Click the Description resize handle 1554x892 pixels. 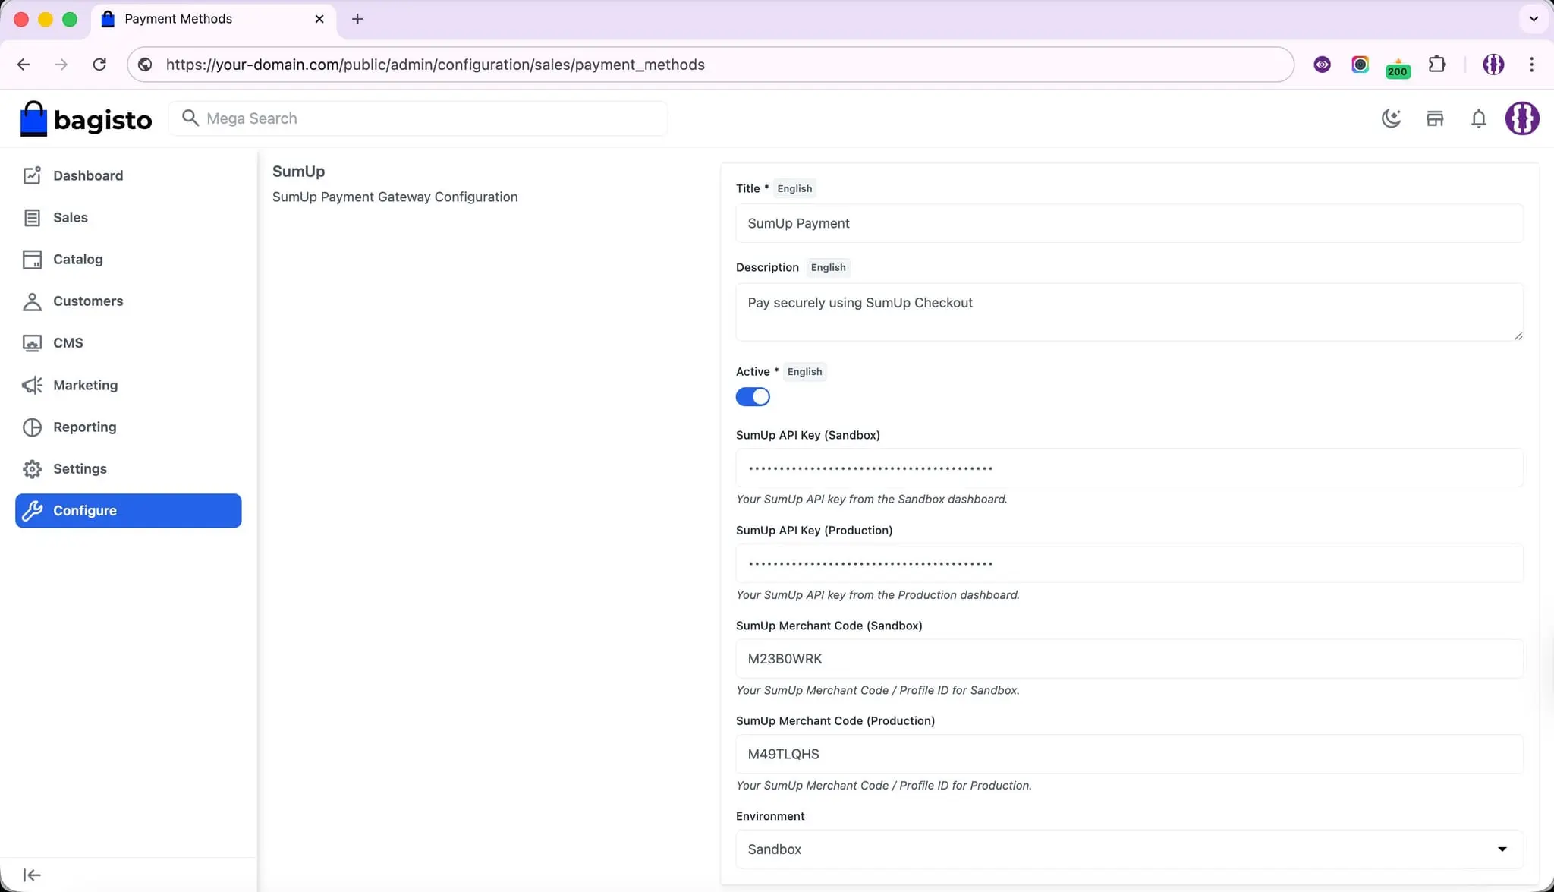(x=1518, y=336)
